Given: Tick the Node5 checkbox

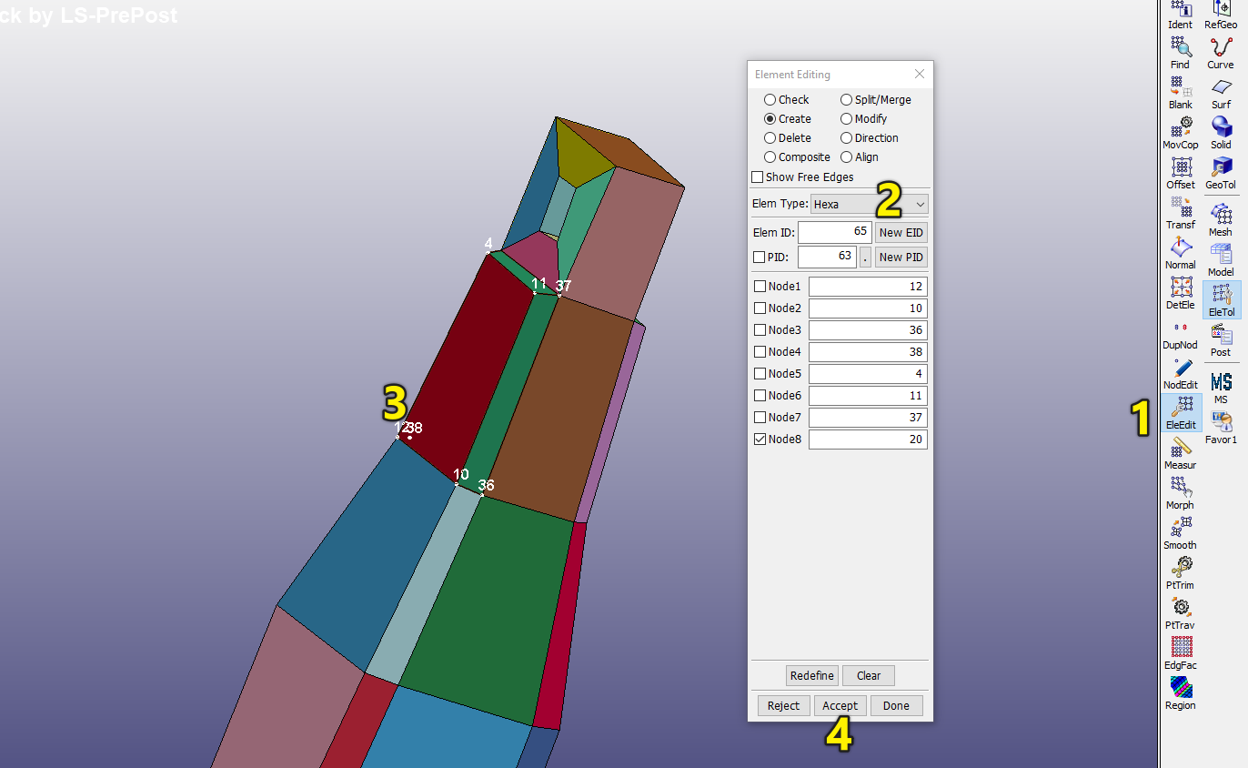Looking at the screenshot, I should 760,374.
